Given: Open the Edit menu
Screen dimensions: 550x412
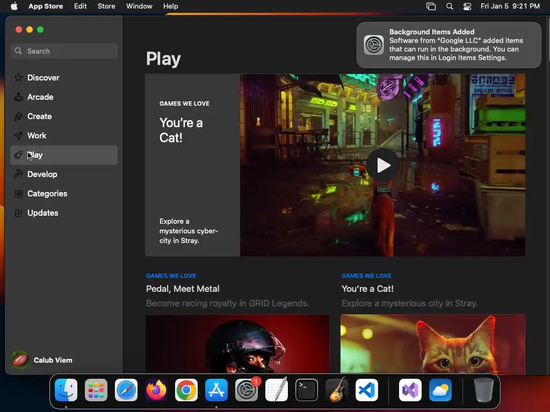Looking at the screenshot, I should (x=81, y=6).
